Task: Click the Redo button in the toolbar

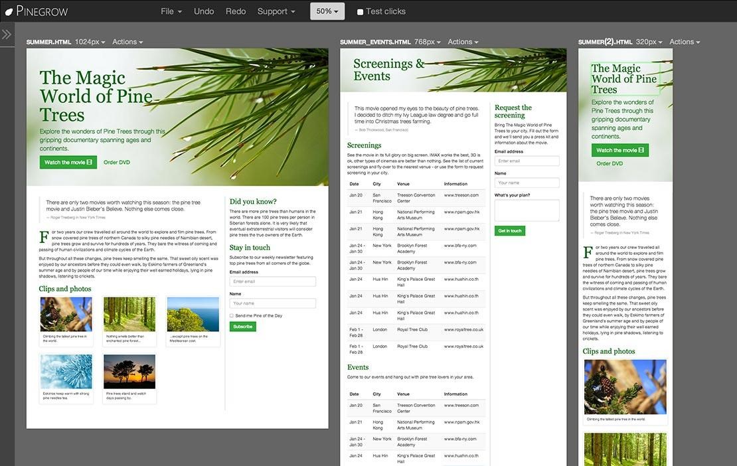Action: coord(235,11)
